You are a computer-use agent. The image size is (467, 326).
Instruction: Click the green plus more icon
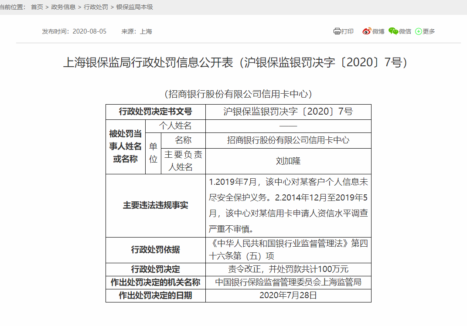click(419, 31)
